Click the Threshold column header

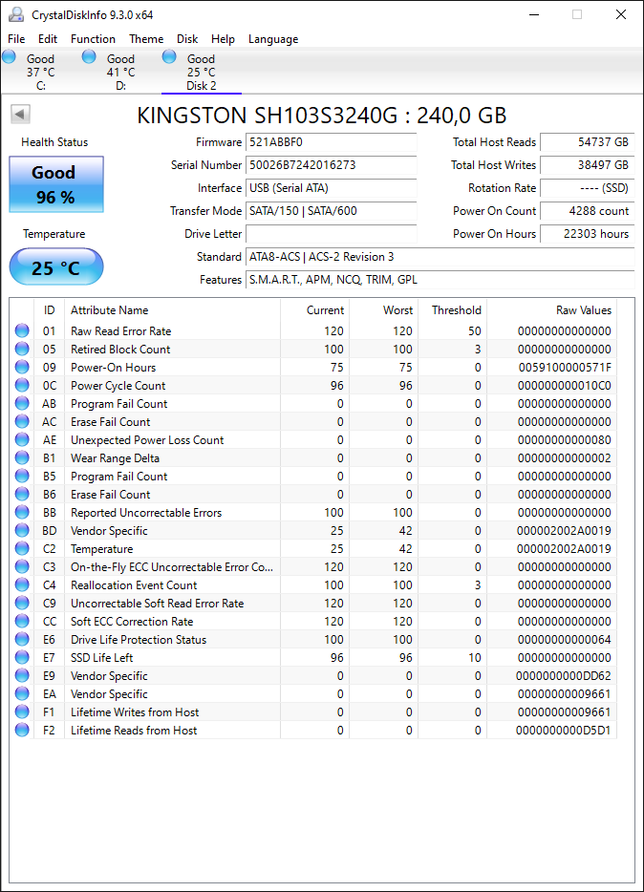(x=452, y=310)
